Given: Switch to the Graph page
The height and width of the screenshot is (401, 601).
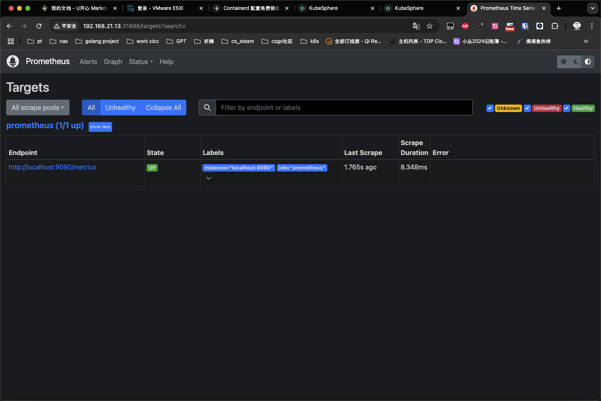Looking at the screenshot, I should click(113, 62).
